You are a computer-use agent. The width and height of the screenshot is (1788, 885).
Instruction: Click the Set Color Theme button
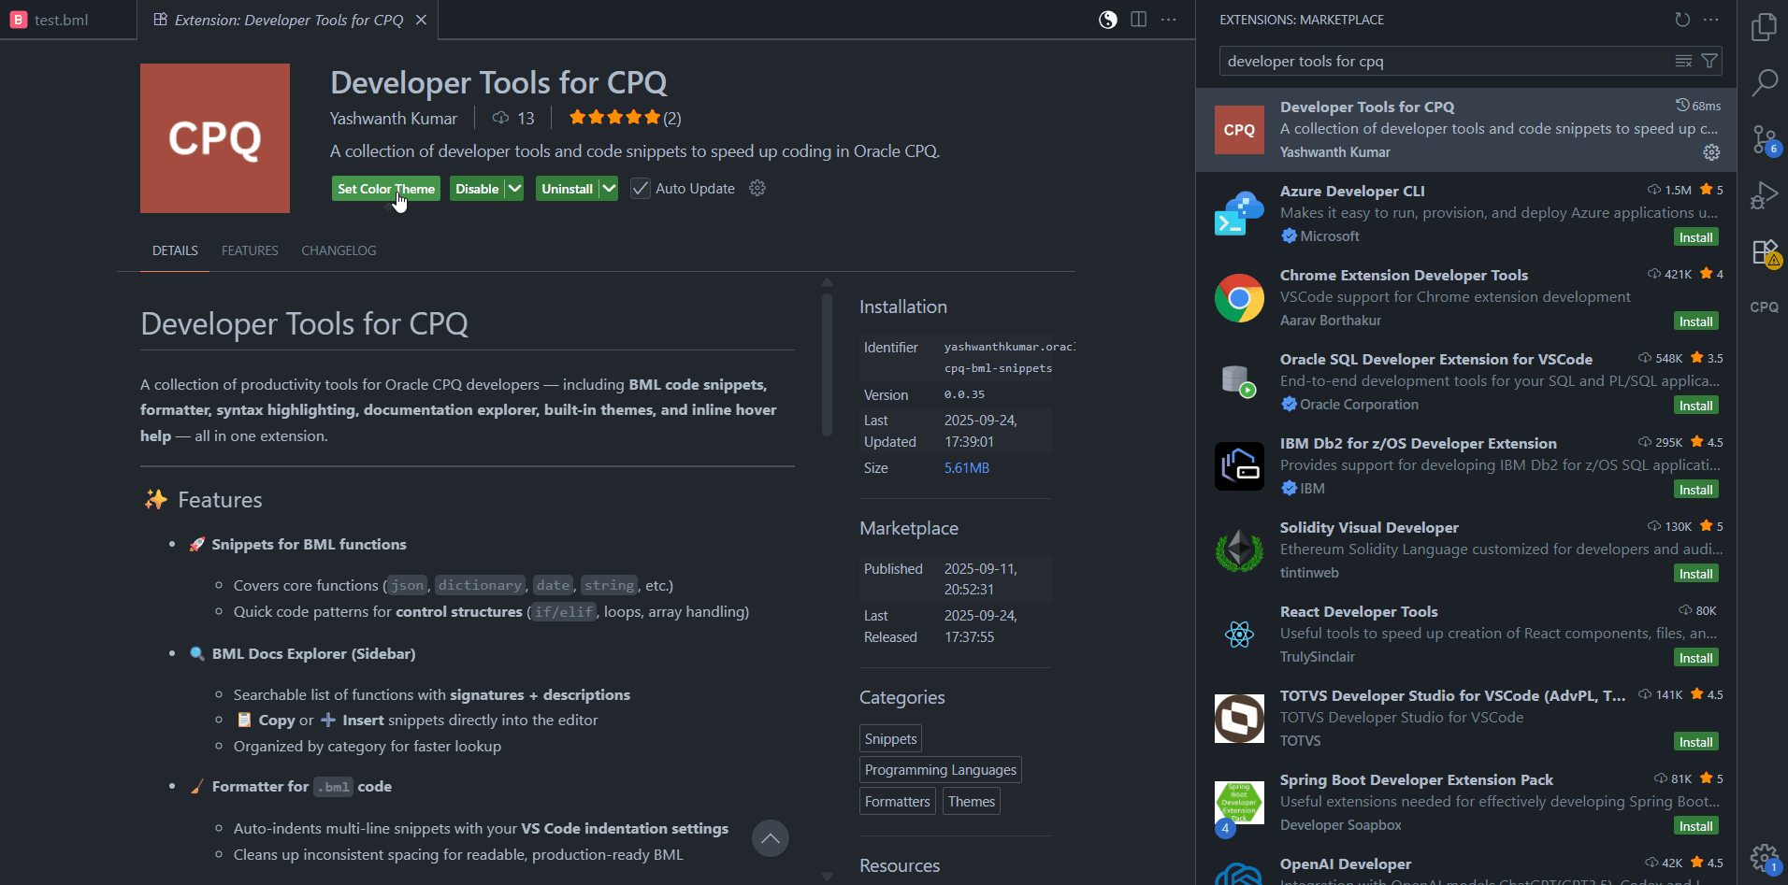pyautogui.click(x=386, y=189)
